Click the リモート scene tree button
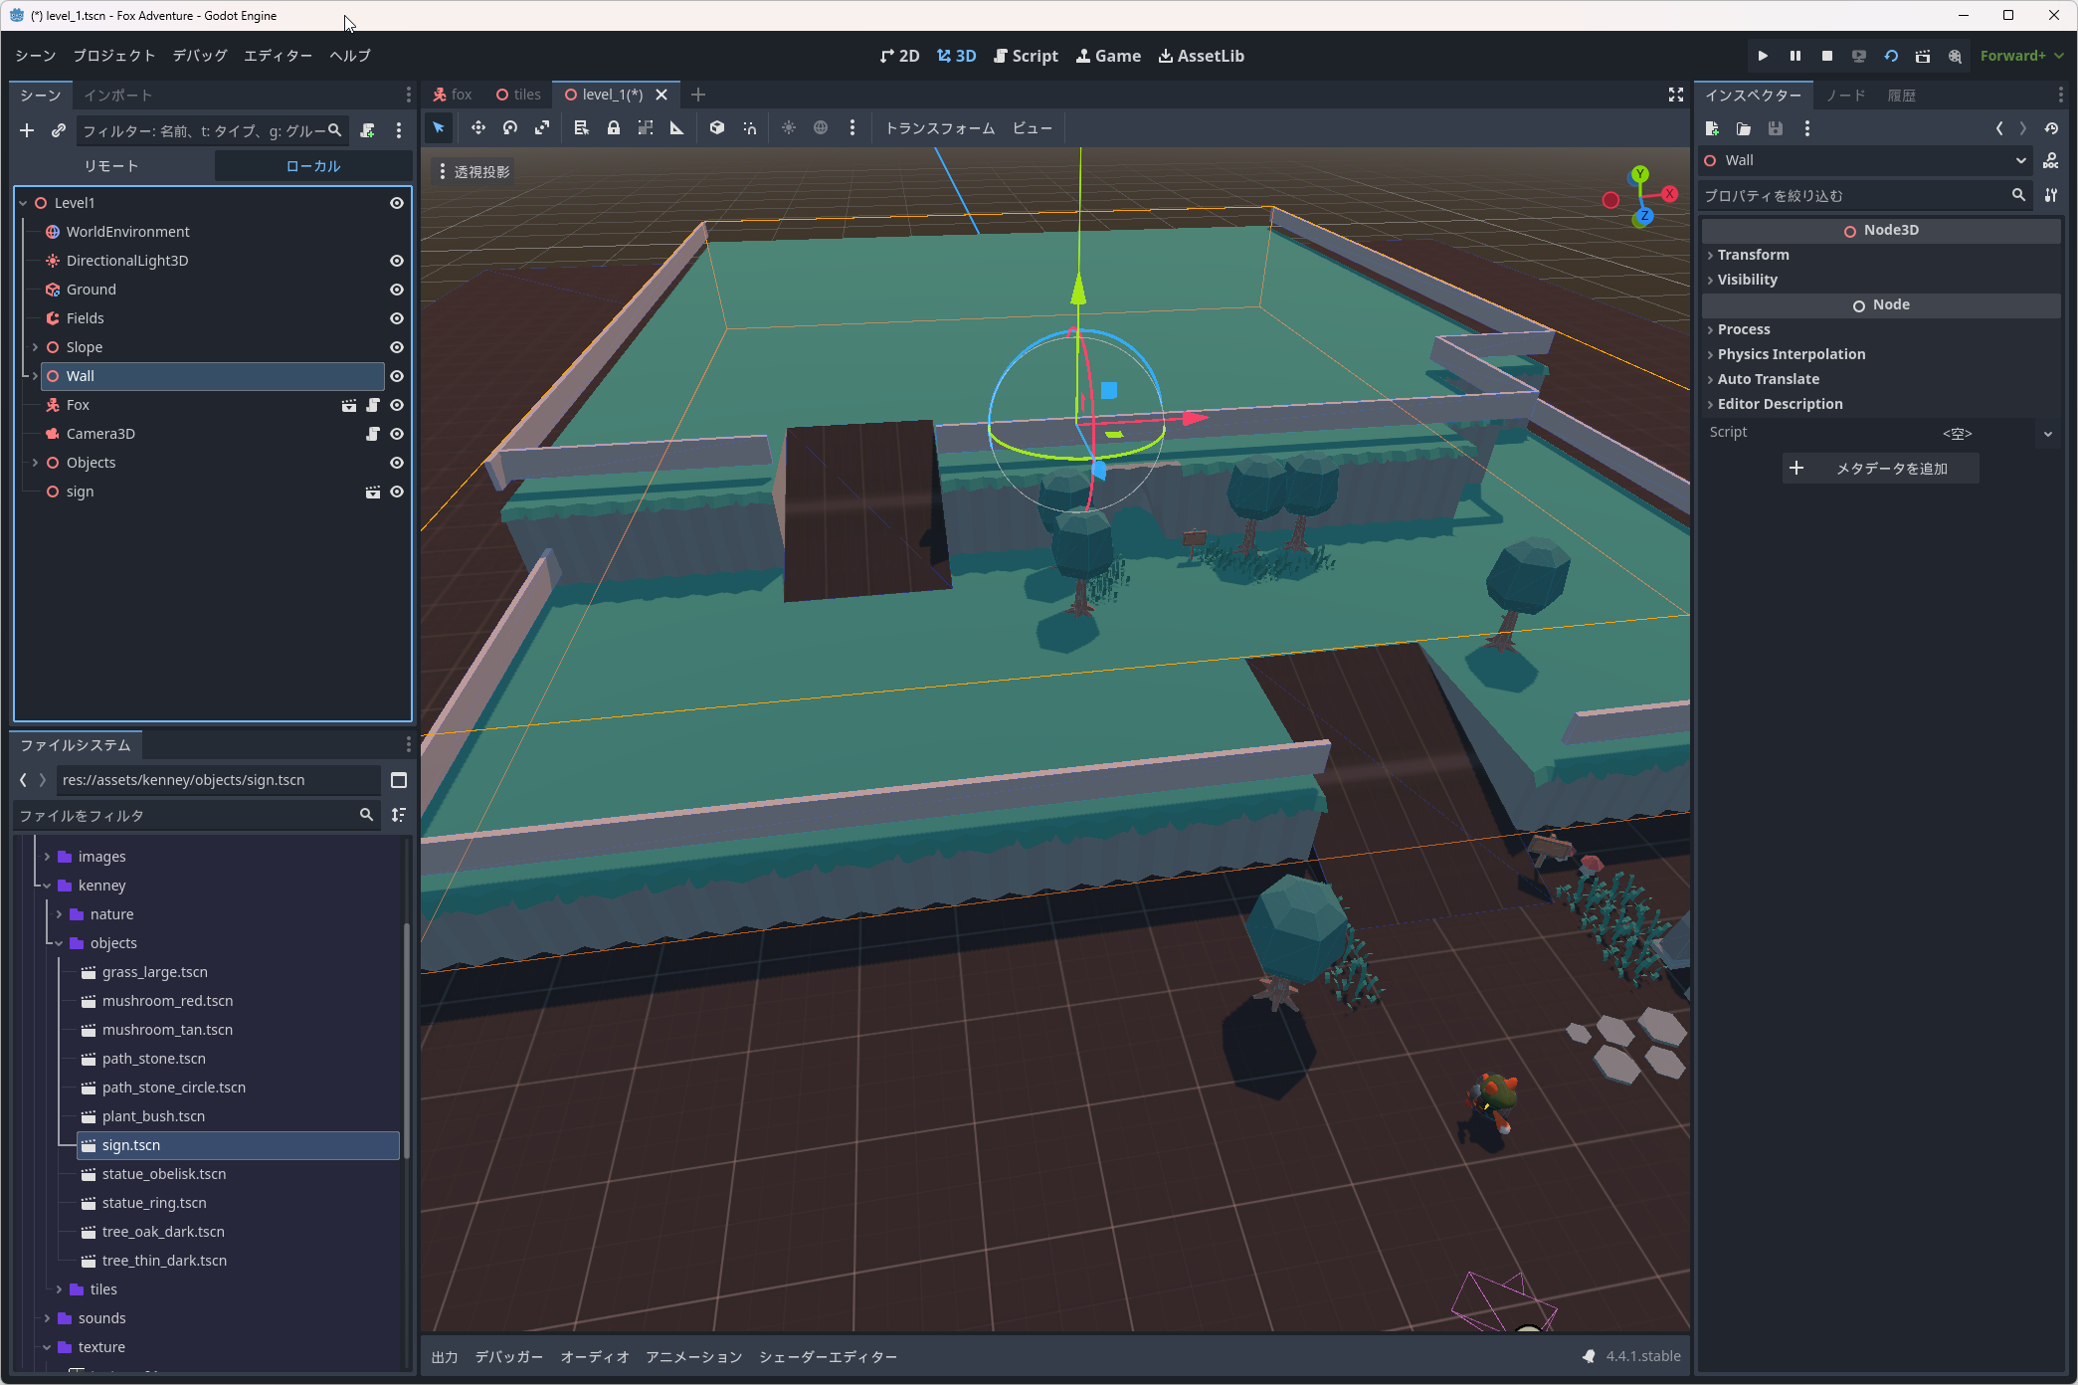Screen dimensions: 2078x1385 (111, 166)
